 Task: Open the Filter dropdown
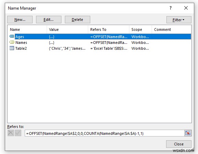[x=179, y=20]
